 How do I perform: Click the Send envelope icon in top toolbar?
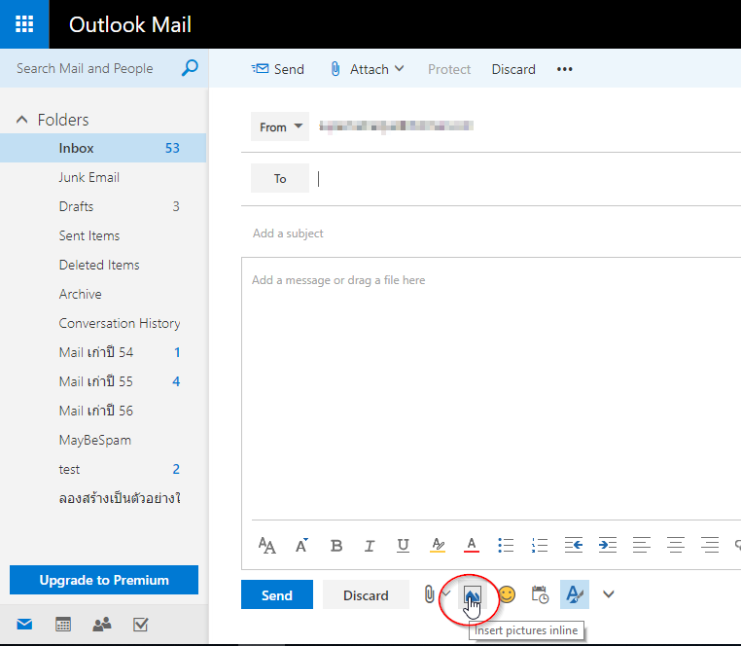(x=260, y=69)
